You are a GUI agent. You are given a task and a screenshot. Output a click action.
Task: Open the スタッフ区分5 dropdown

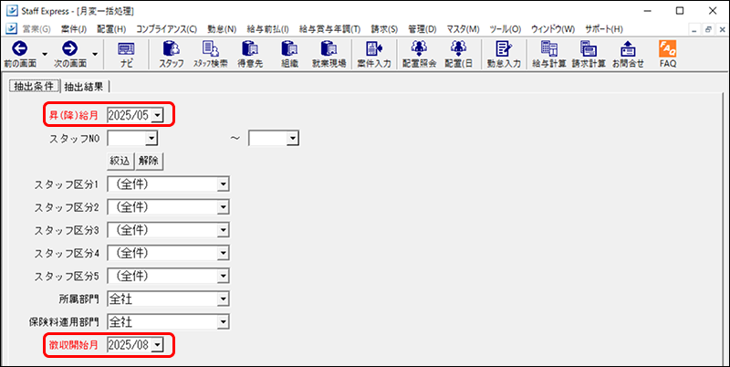coord(224,276)
